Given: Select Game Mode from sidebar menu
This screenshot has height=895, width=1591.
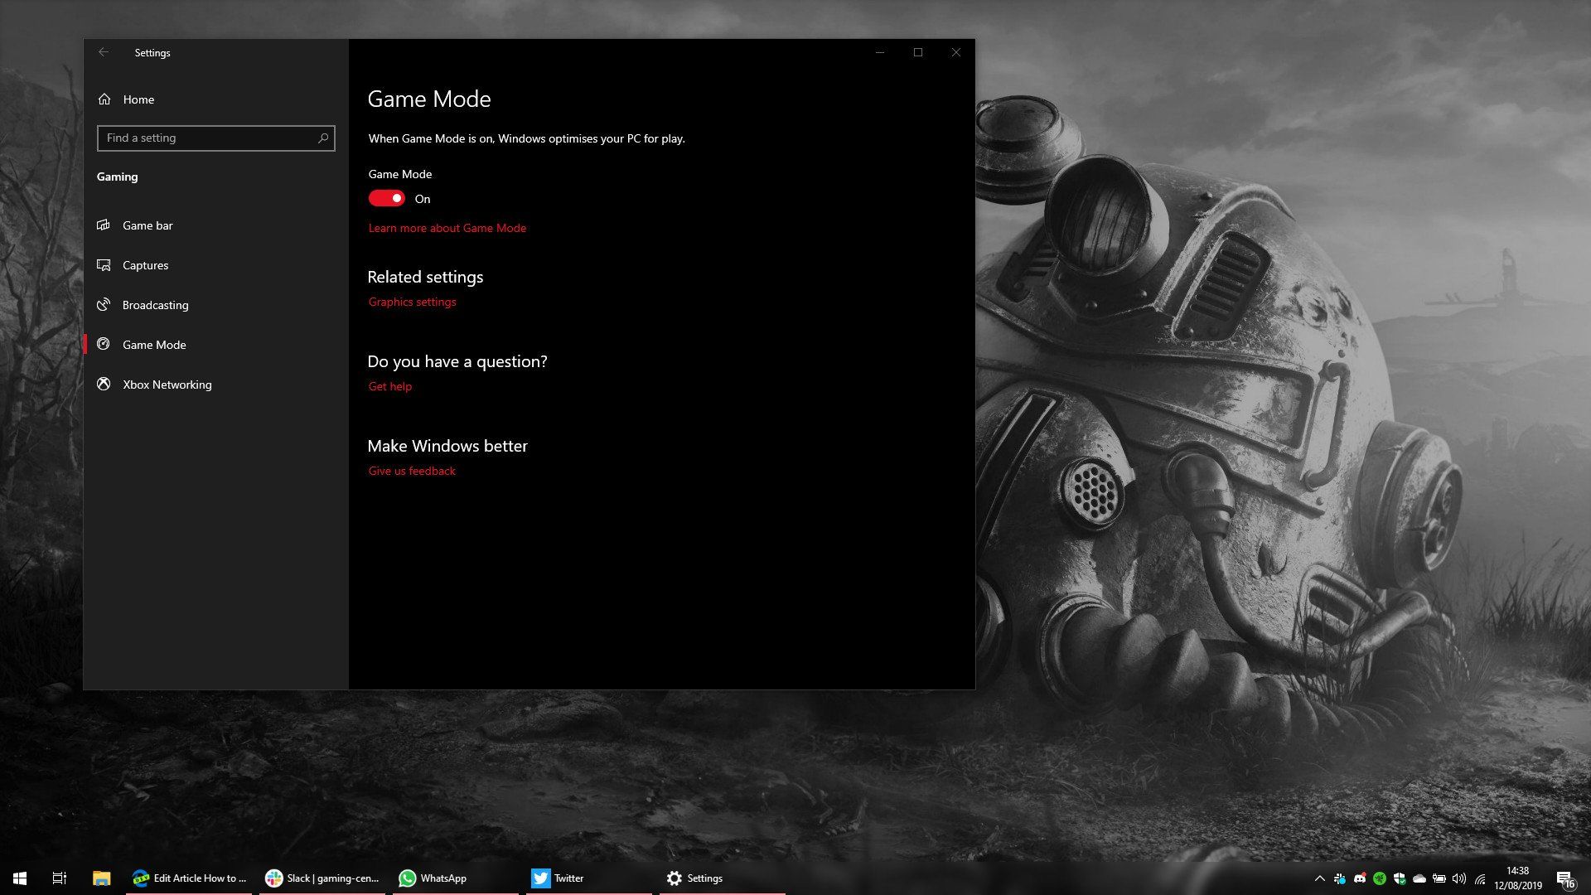Looking at the screenshot, I should (154, 344).
